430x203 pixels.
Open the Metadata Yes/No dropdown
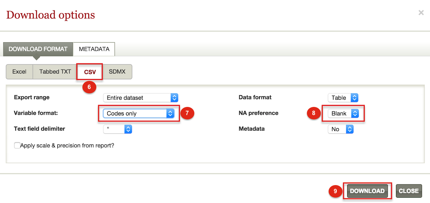click(340, 129)
